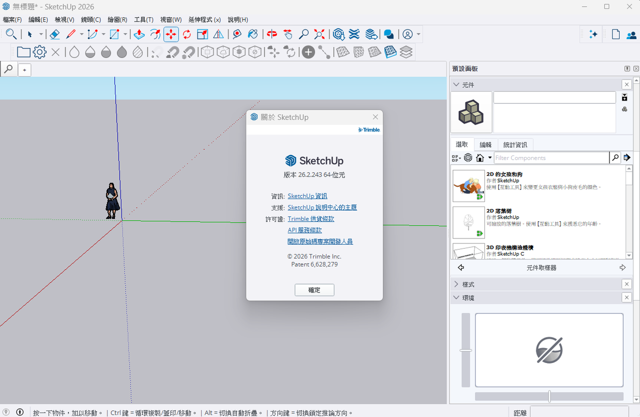Switch to the 統計資訊 tab
This screenshot has height=417, width=640.
tap(515, 144)
